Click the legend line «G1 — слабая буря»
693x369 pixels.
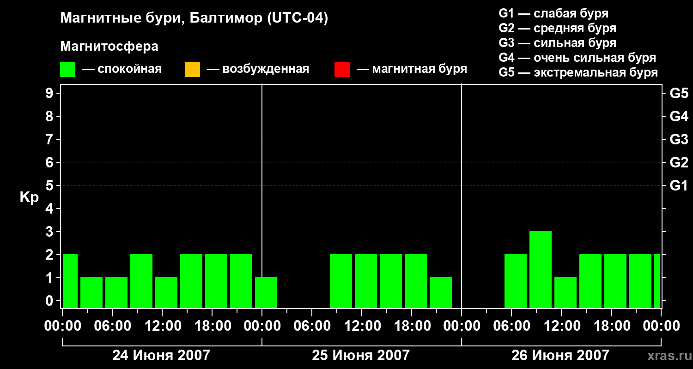553,13
